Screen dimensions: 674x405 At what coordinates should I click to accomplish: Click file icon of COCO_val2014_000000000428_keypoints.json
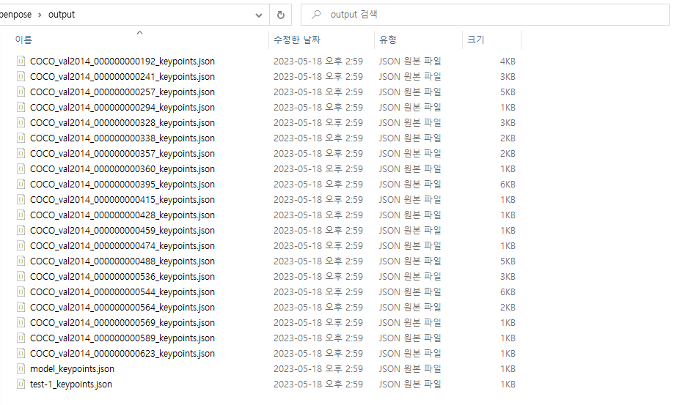(x=21, y=215)
